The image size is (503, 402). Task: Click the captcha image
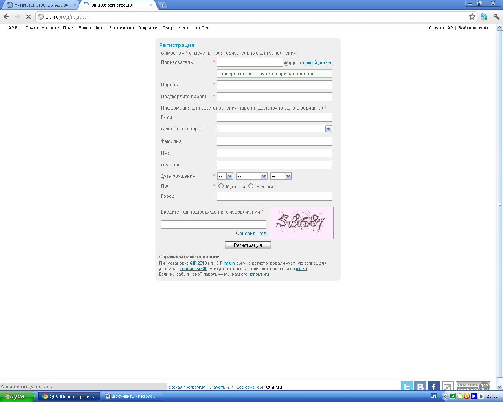coord(302,223)
